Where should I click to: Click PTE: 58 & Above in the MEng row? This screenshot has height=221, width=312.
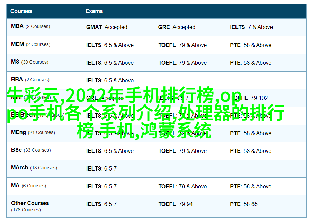click(x=251, y=133)
